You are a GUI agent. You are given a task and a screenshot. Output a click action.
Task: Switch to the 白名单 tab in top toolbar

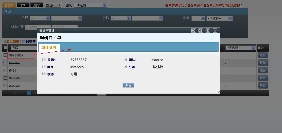point(9,5)
